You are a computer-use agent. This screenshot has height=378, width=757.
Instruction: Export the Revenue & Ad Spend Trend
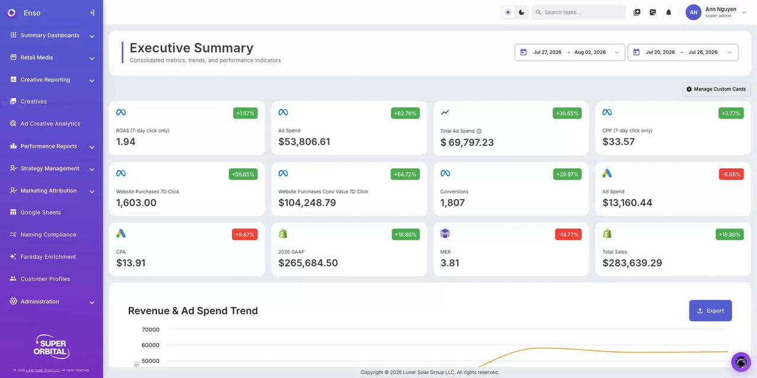[x=710, y=311]
